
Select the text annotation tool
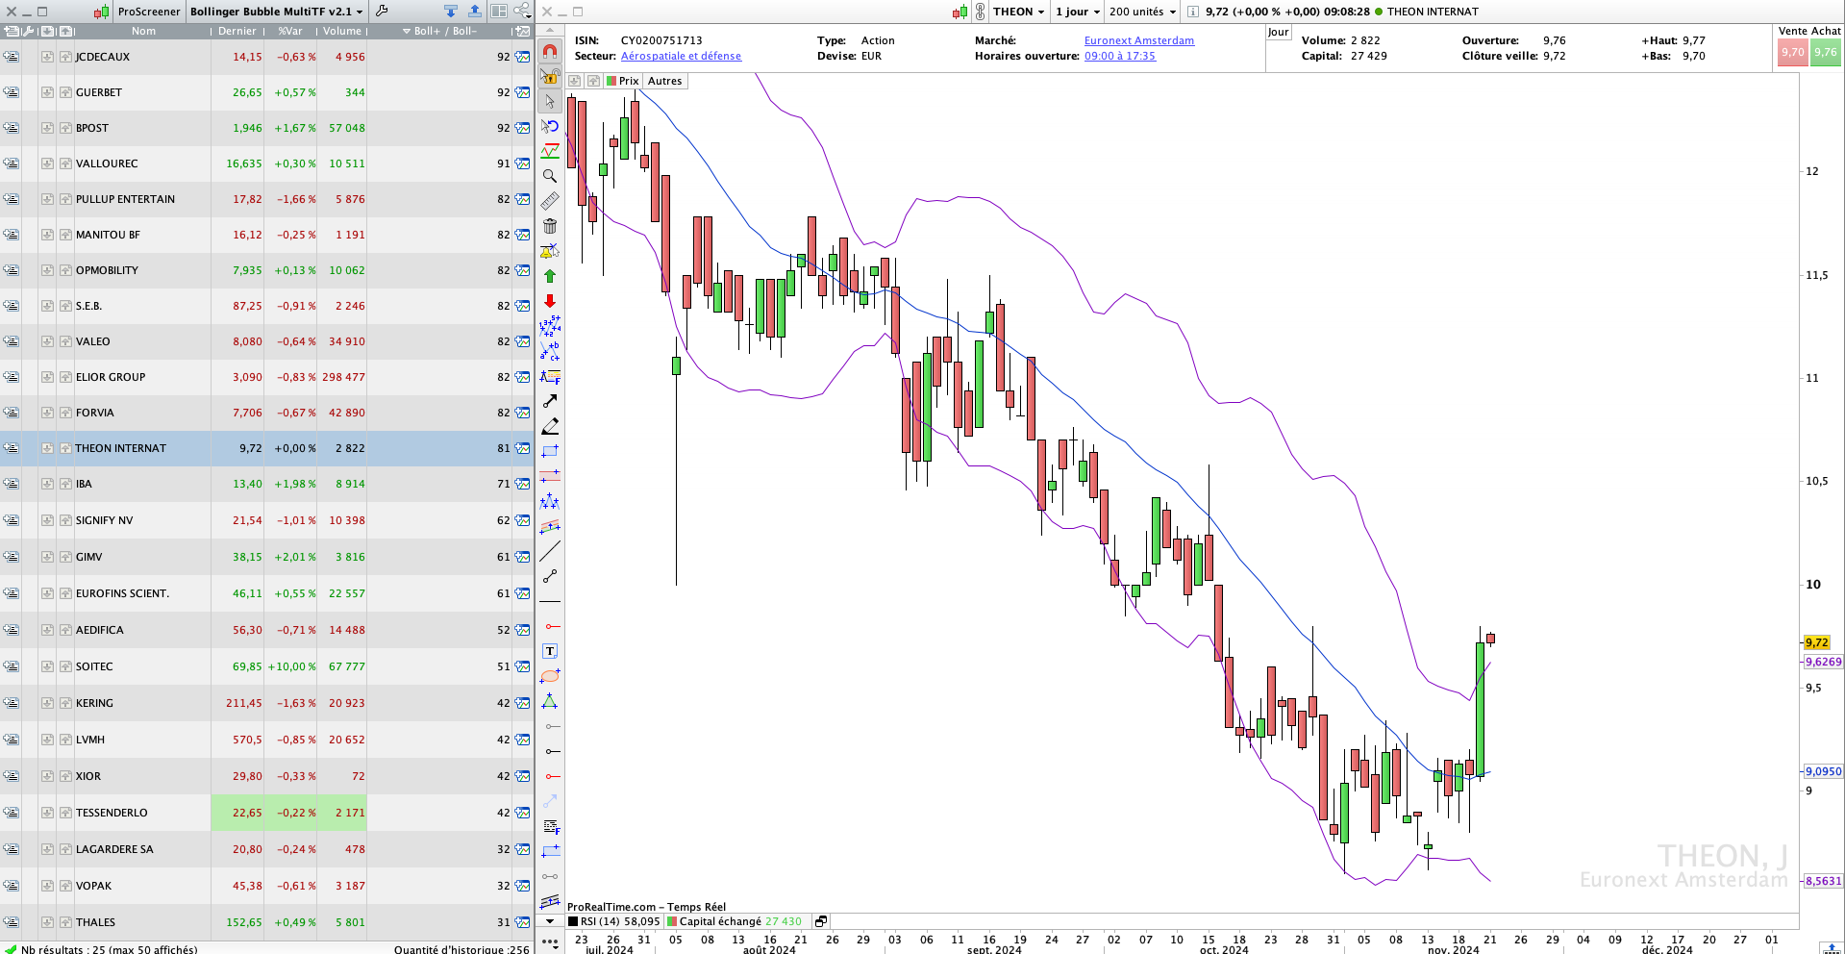coord(550,651)
